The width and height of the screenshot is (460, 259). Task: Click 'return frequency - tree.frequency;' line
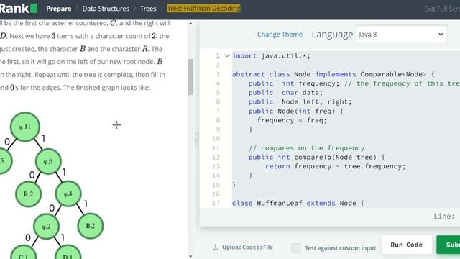point(335,166)
